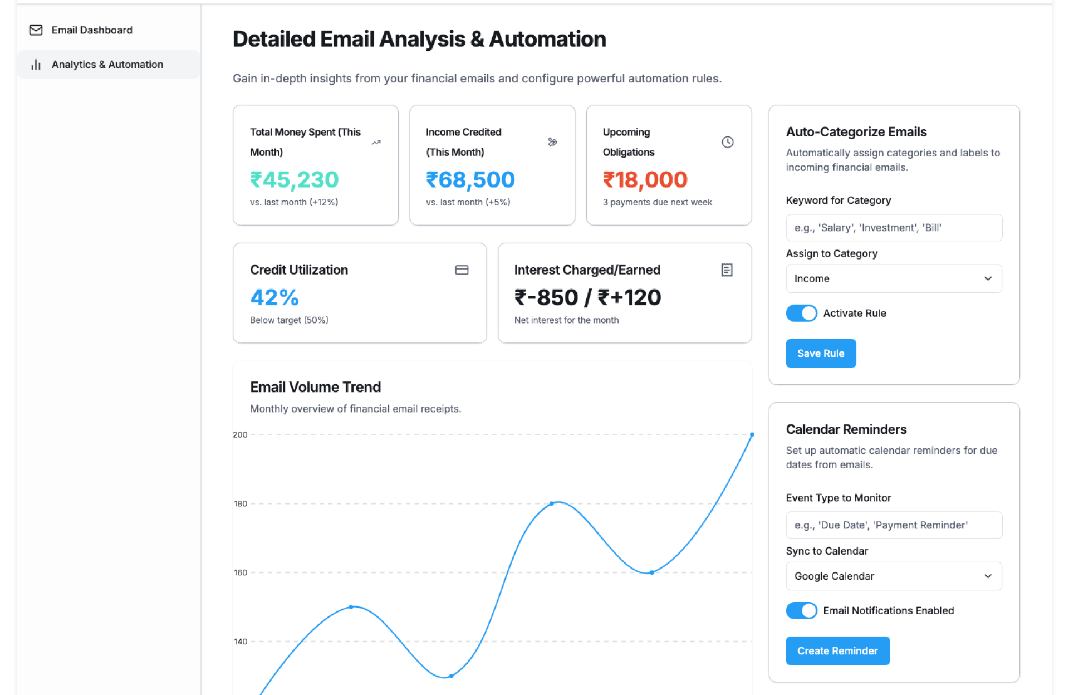Click the clock icon on Upcoming Obligations card
The image size is (1069, 695).
[x=727, y=143]
